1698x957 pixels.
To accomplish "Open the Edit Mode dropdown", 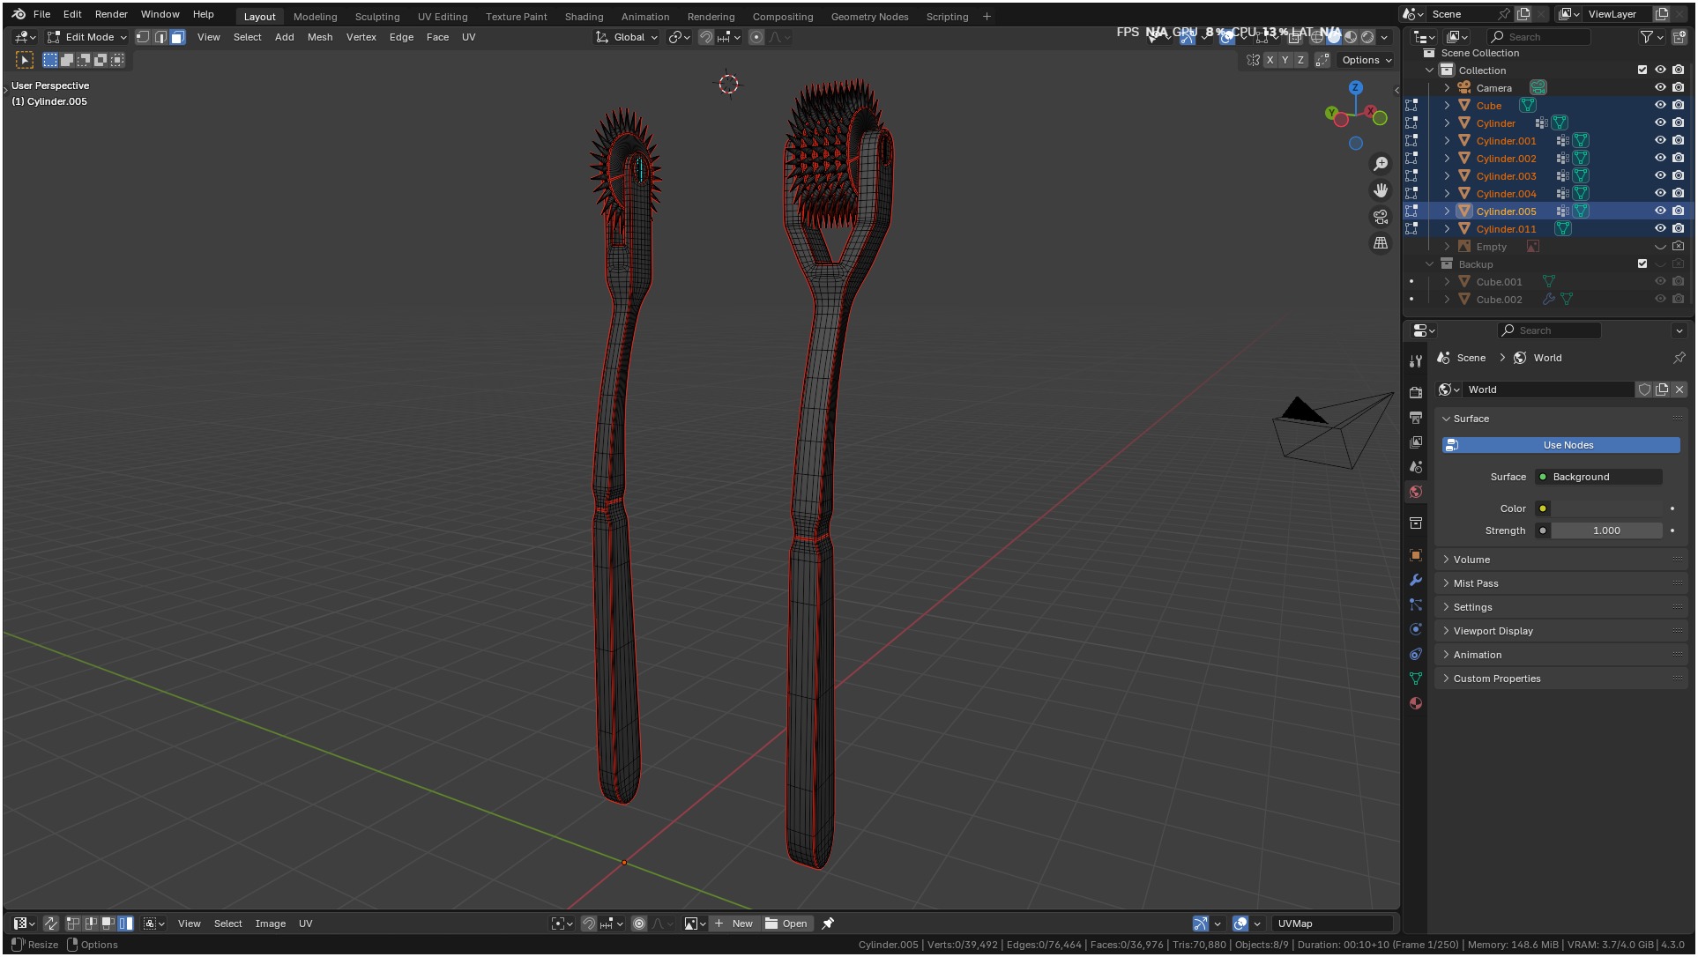I will tap(88, 37).
